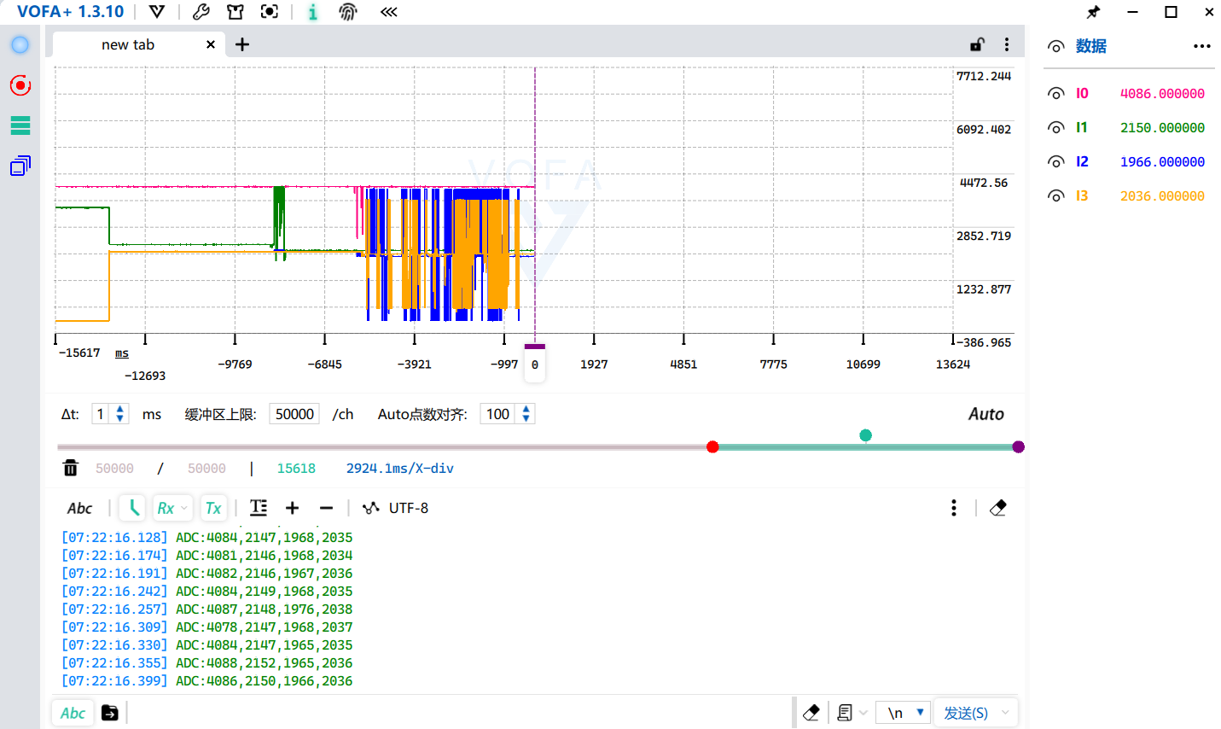Increase font size with plus icon
The width and height of the screenshot is (1221, 729).
click(292, 508)
